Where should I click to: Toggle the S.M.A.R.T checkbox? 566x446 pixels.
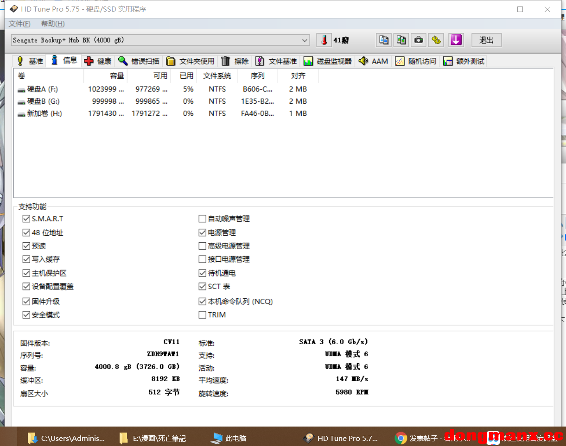pyautogui.click(x=26, y=219)
